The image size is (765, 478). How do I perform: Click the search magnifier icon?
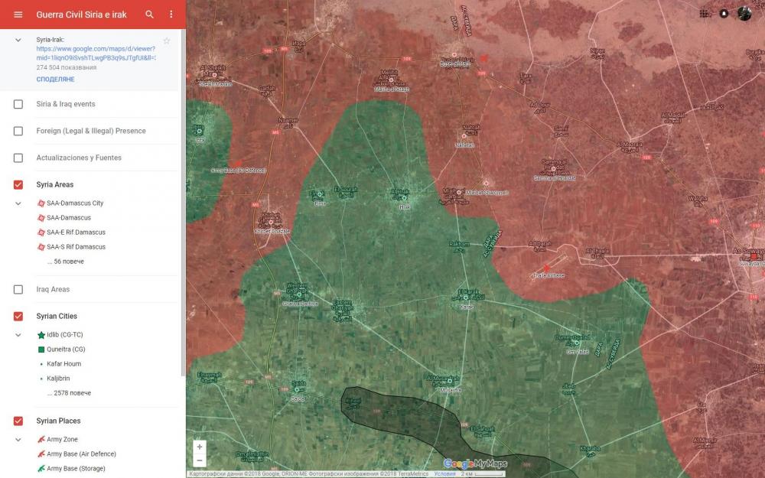(x=149, y=15)
